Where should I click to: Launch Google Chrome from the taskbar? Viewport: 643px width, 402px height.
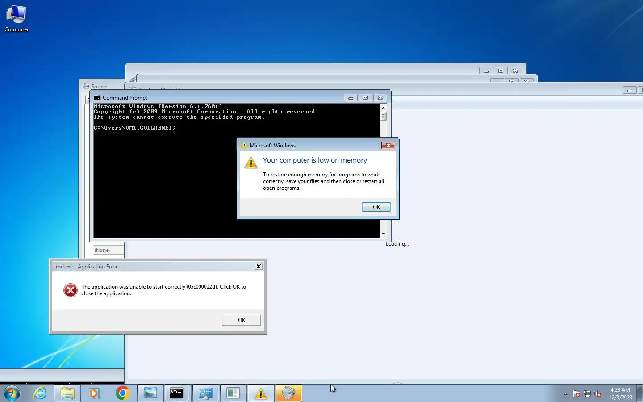[122, 393]
